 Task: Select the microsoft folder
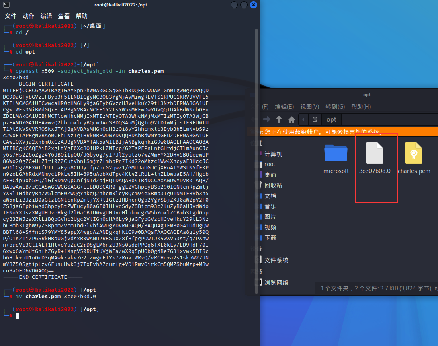tap(336, 159)
